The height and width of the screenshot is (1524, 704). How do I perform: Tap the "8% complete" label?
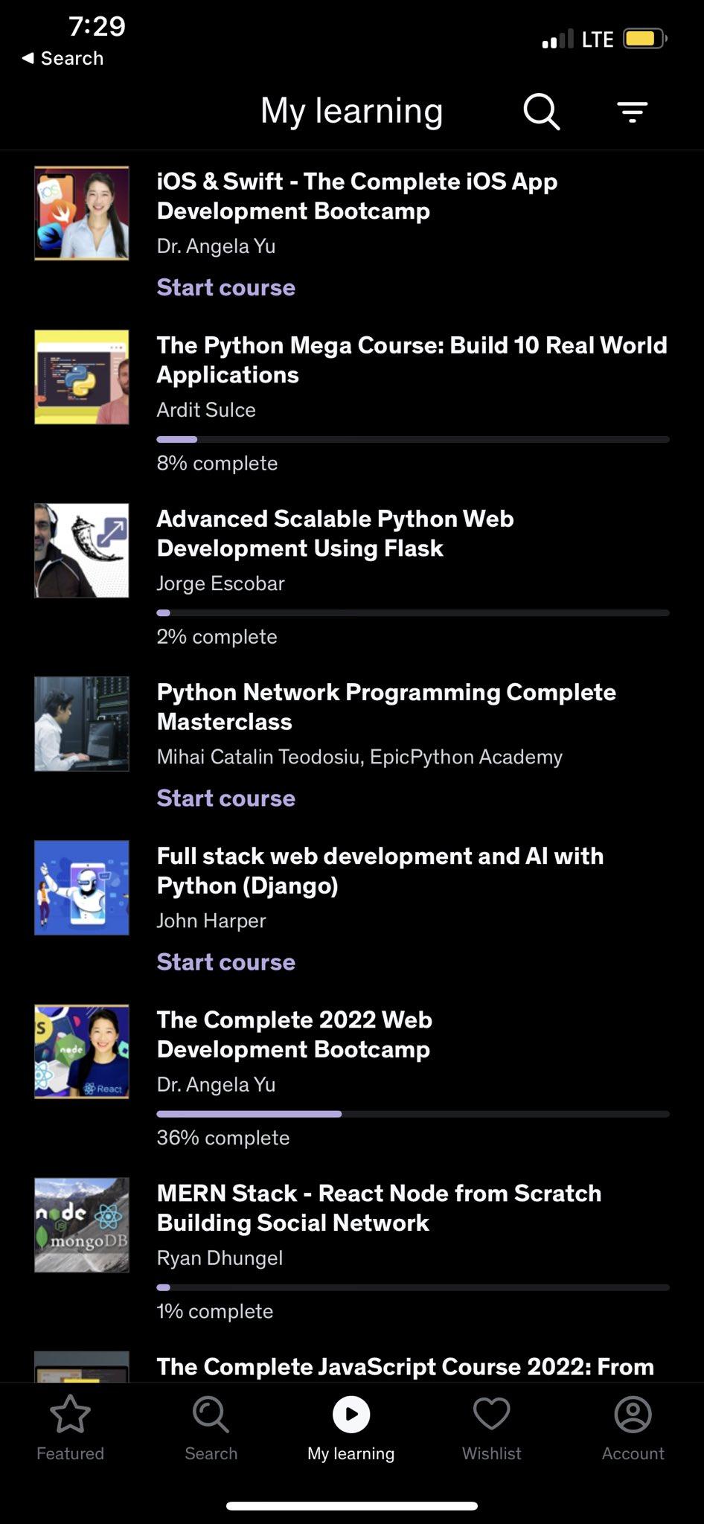pos(217,463)
